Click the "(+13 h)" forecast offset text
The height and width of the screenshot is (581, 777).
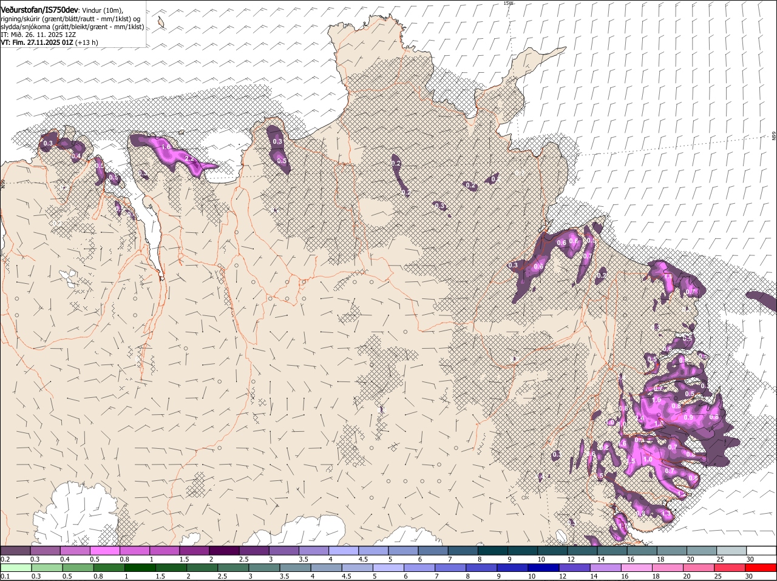click(x=87, y=42)
